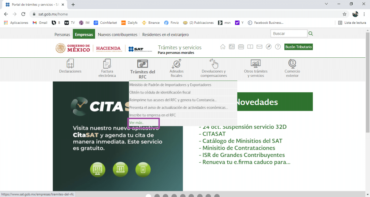This screenshot has width=370, height=197.
Task: Open the Finviz bookmark
Action: [x=172, y=23]
